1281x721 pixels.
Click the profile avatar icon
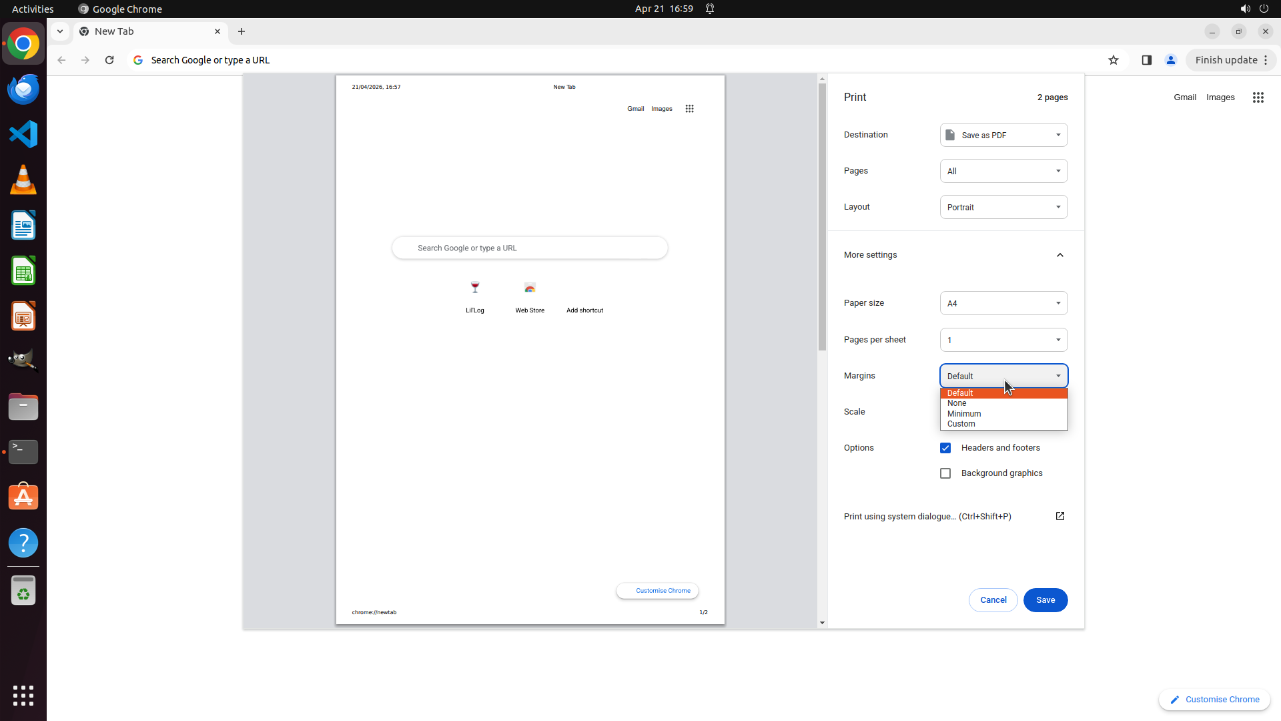coord(1170,60)
